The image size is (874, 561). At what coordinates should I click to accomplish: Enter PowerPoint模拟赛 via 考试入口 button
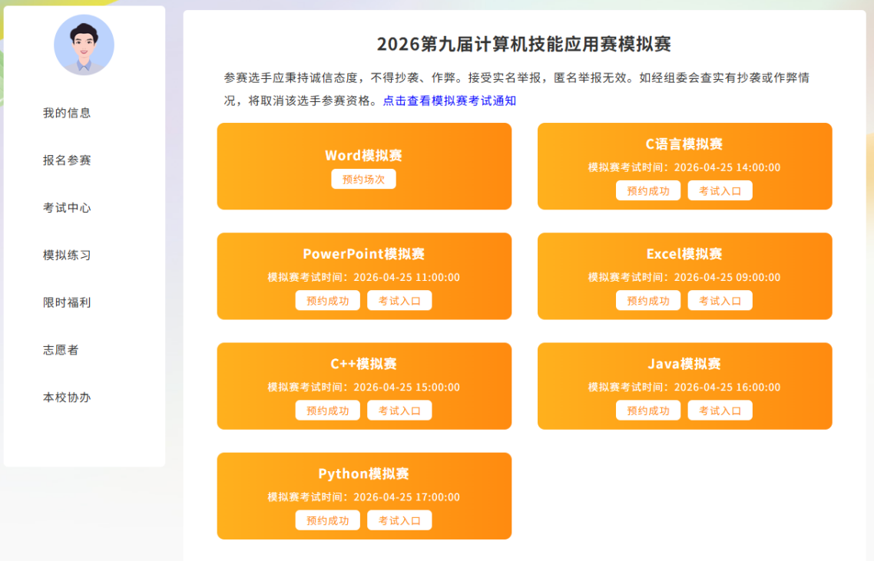pyautogui.click(x=399, y=301)
